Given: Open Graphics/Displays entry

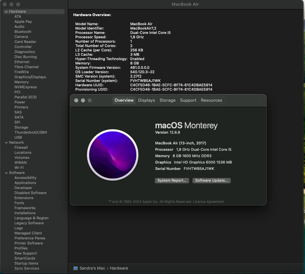Looking at the screenshot, I should pyautogui.click(x=30, y=77).
